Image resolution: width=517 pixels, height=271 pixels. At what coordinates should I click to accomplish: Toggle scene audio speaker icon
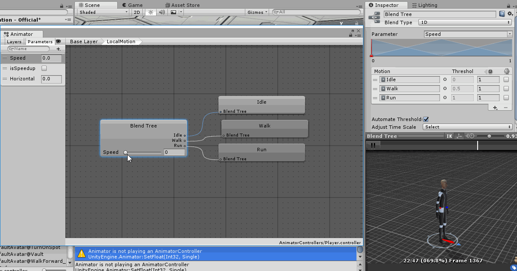(162, 13)
